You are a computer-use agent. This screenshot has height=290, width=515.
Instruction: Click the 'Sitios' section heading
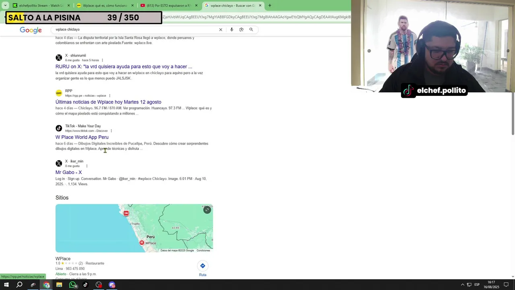point(62,198)
